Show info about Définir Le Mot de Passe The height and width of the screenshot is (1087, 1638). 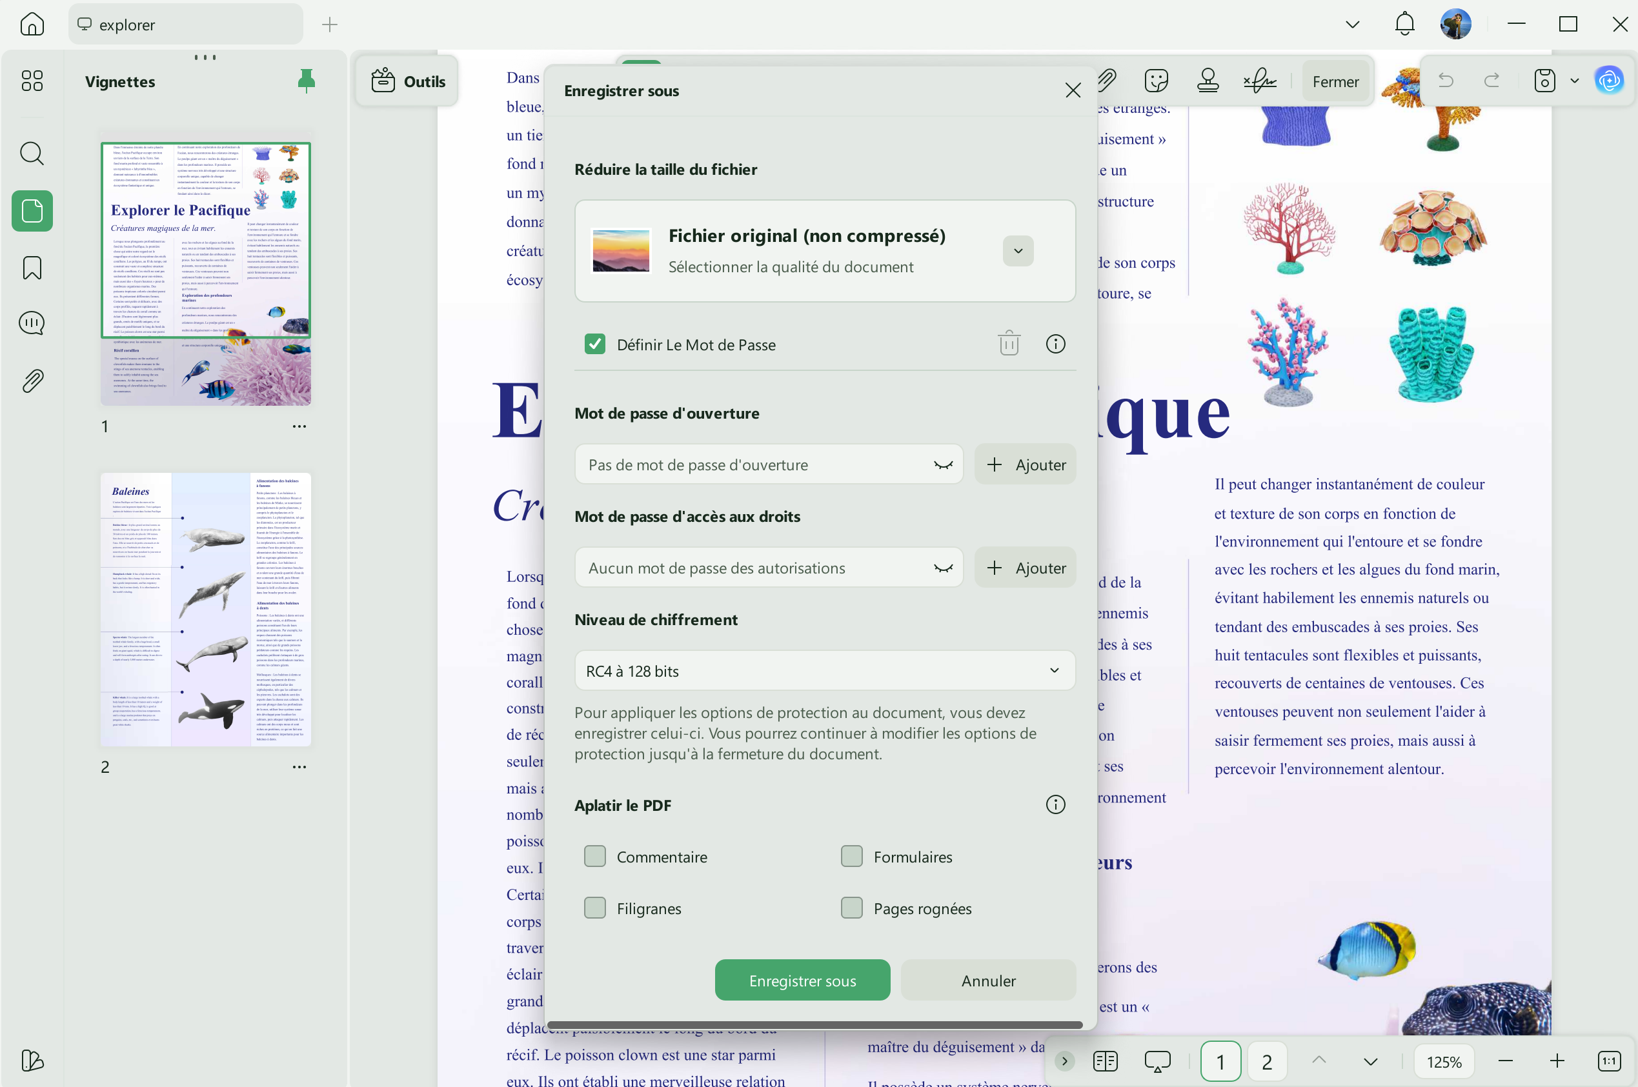click(x=1055, y=344)
